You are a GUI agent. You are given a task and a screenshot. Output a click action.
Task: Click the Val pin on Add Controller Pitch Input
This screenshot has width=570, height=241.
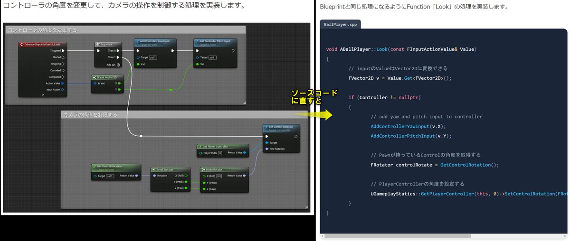198,64
